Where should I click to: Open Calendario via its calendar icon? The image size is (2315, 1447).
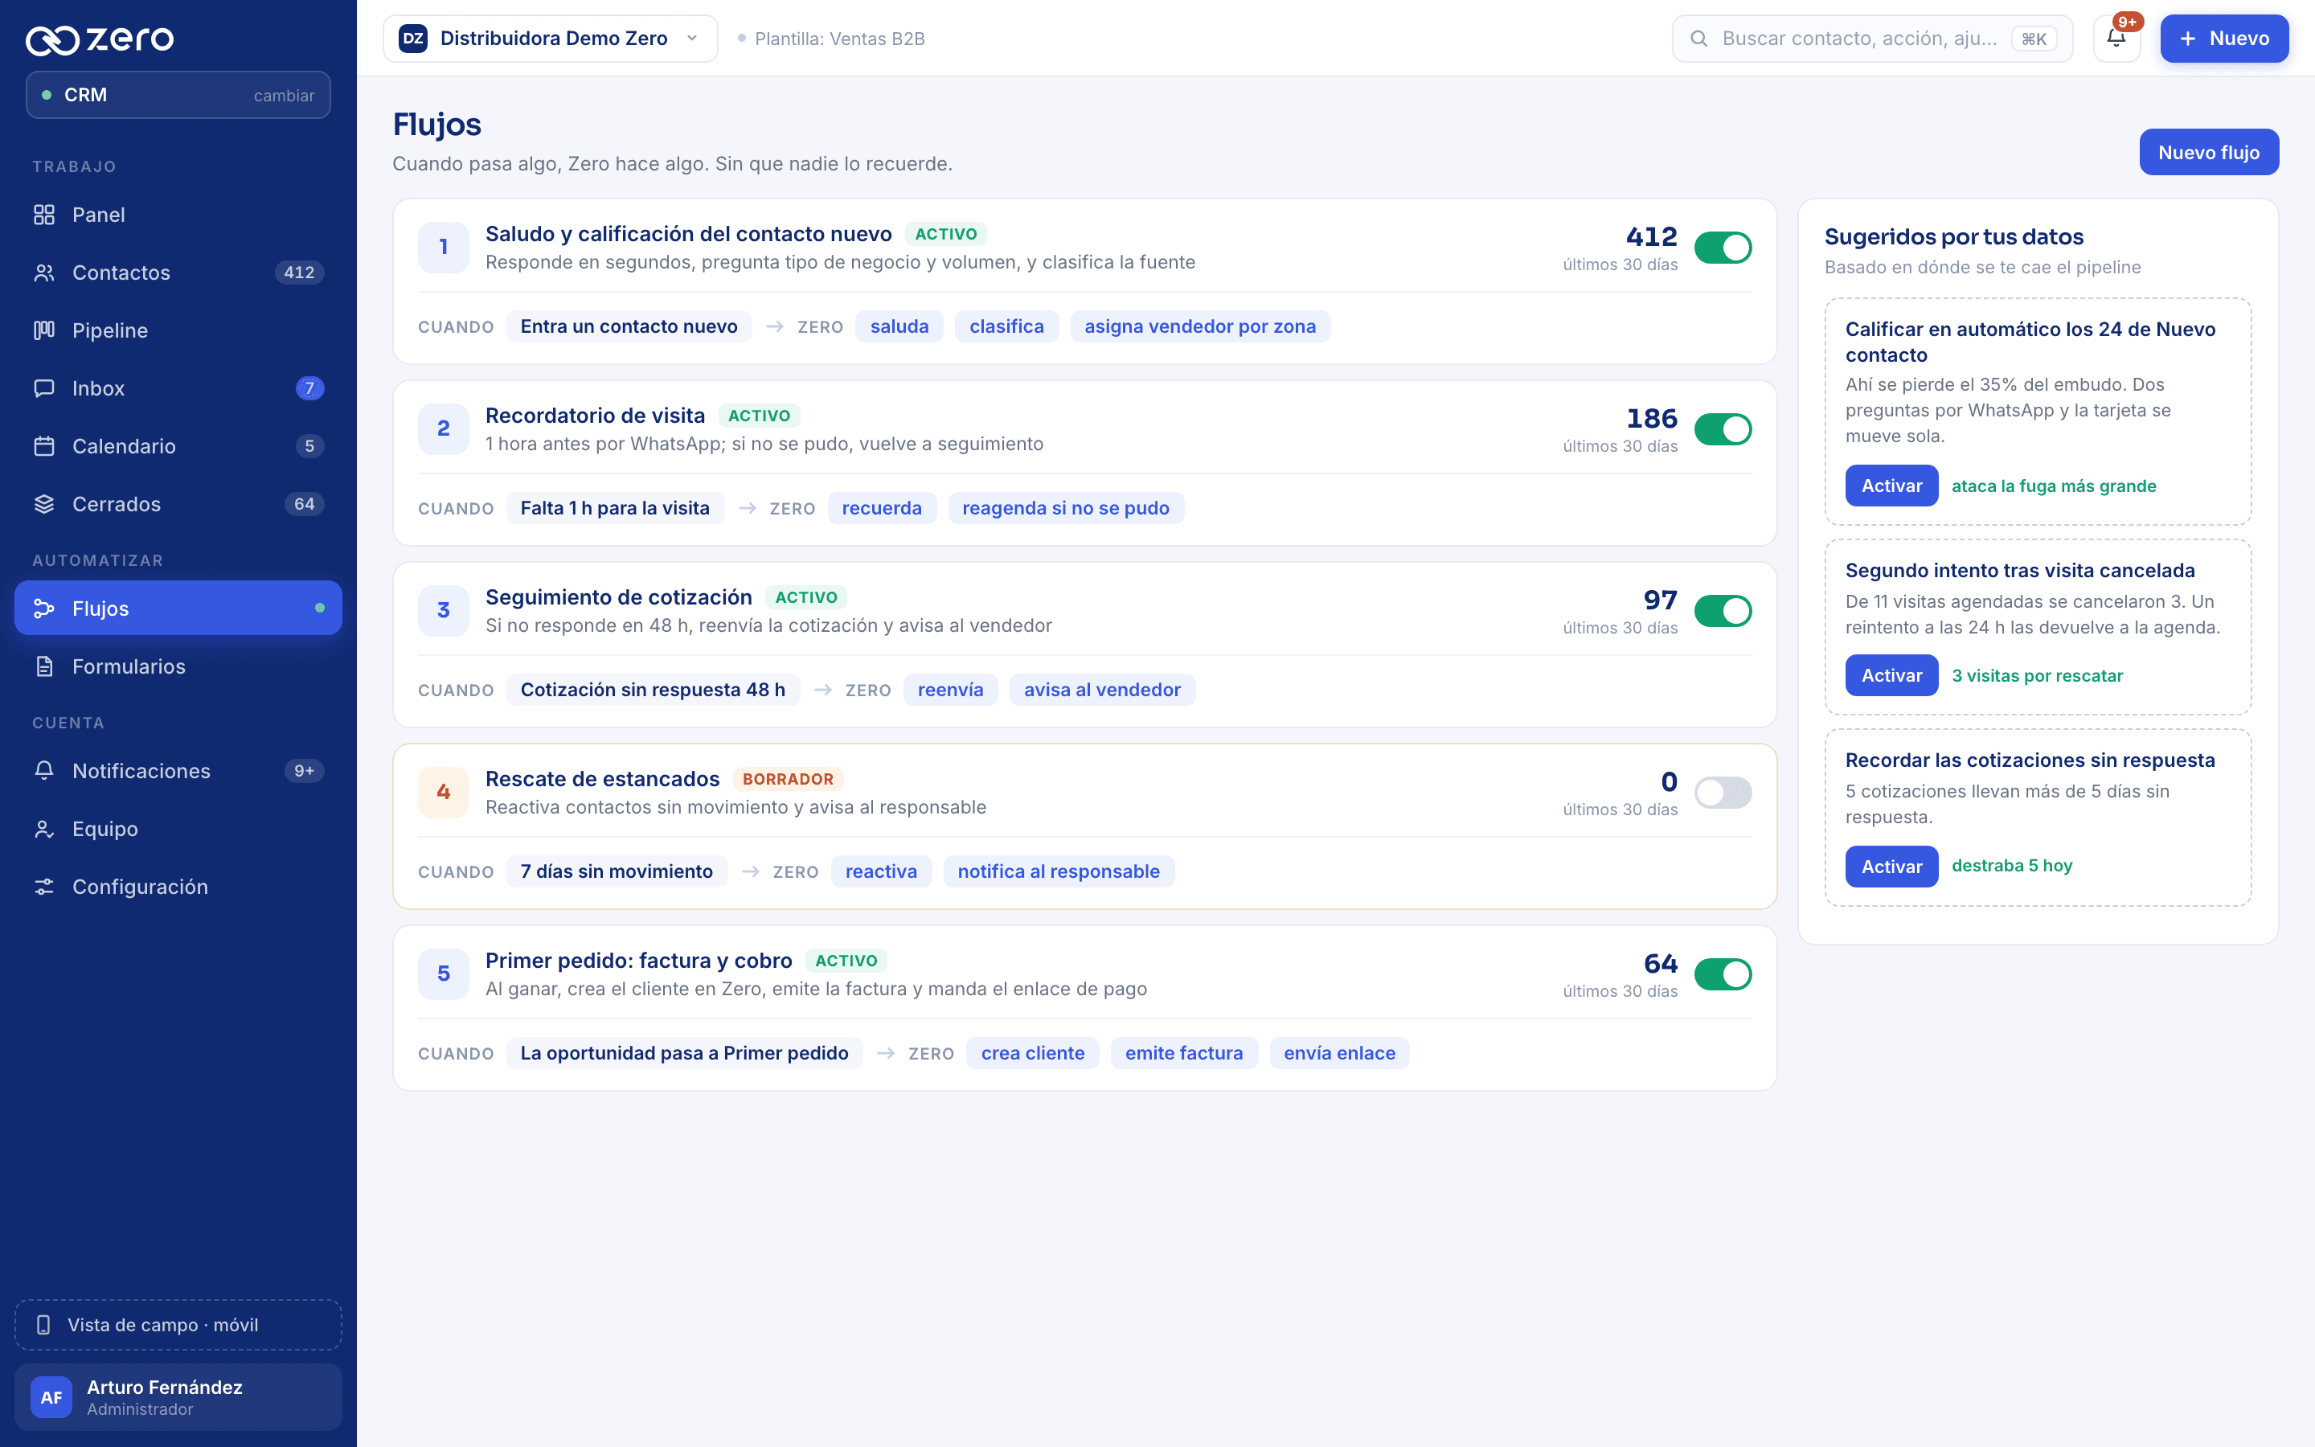(44, 446)
